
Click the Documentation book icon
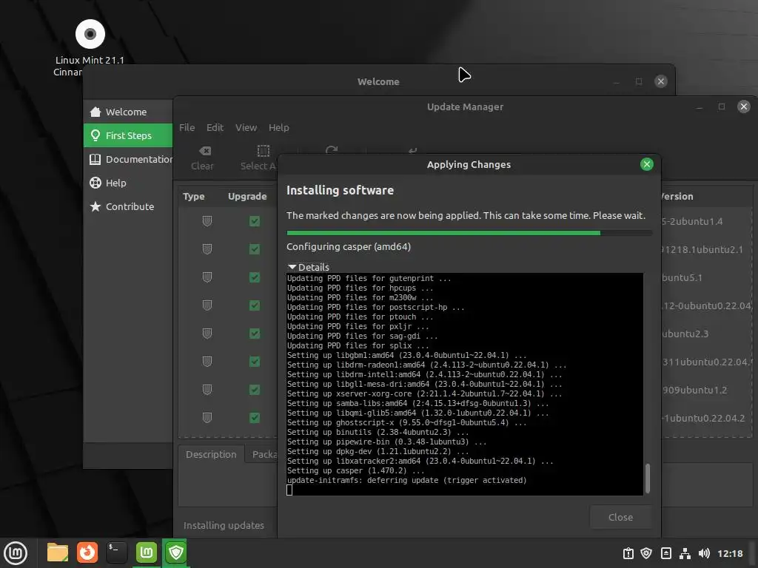click(x=95, y=159)
